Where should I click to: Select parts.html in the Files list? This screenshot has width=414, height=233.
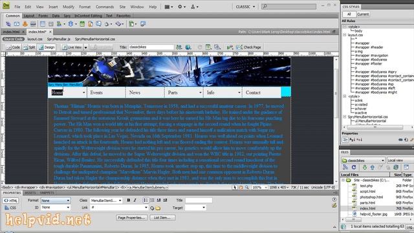pyautogui.click(x=367, y=203)
